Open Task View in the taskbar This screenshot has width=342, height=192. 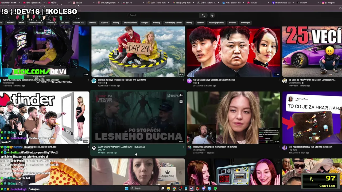[x=162, y=188]
